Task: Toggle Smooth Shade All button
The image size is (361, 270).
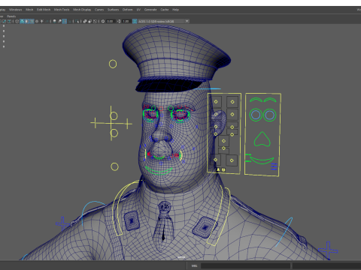Action: coord(22,21)
